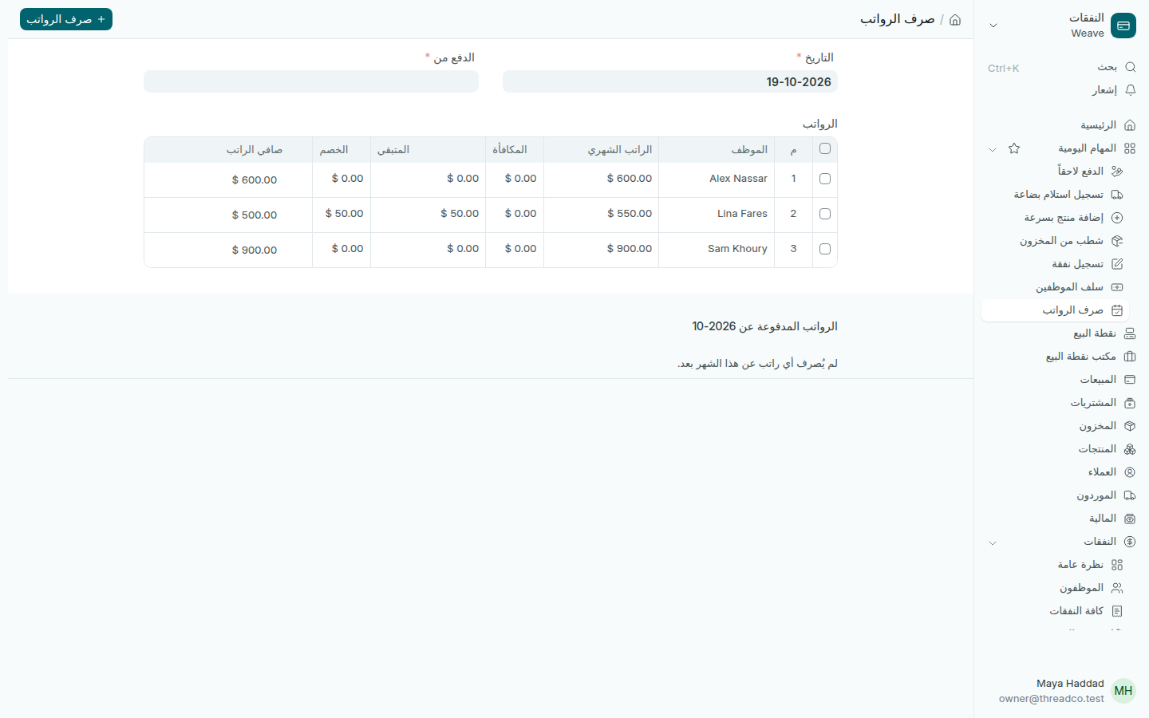Click the edit icon for تسجيل نفقة

1117,264
